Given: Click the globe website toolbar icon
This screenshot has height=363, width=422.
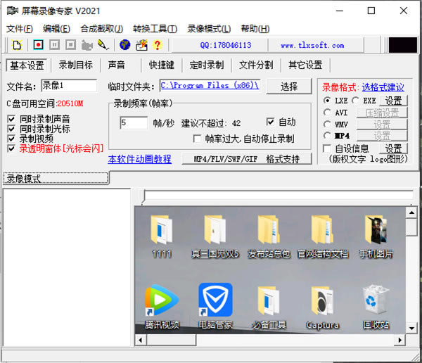Looking at the screenshot, I should [x=125, y=45].
